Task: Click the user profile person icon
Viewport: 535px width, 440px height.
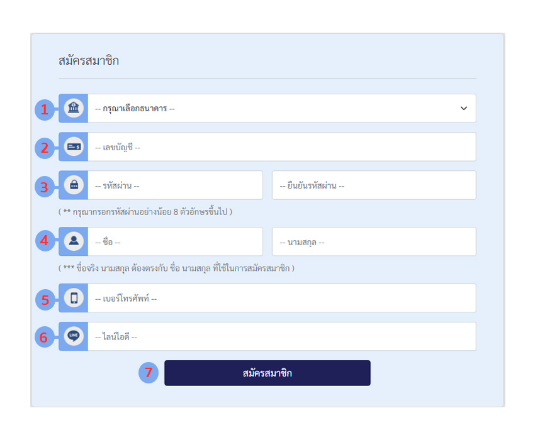Action: [x=74, y=241]
